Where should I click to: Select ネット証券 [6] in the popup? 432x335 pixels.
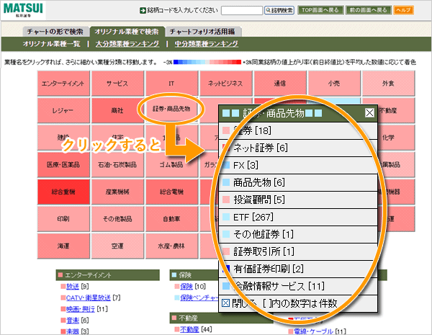[298, 148]
